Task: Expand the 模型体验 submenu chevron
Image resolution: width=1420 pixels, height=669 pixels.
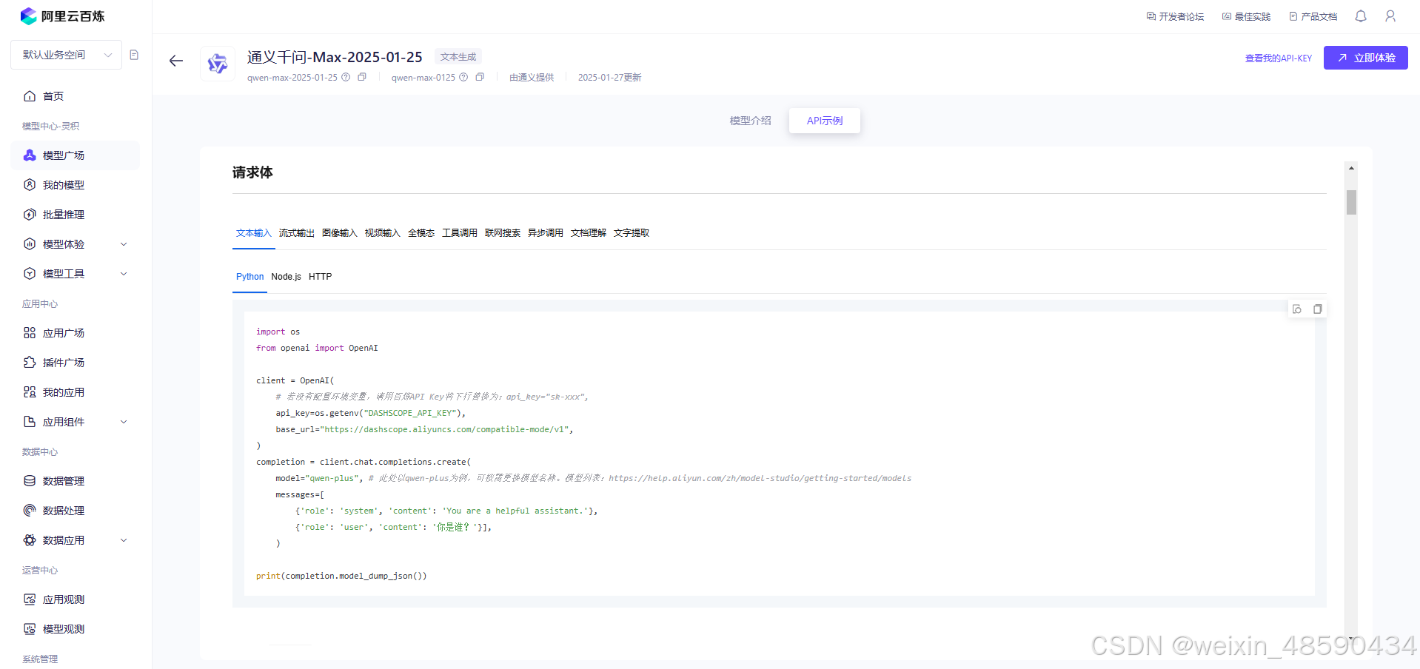Action: pyautogui.click(x=124, y=244)
